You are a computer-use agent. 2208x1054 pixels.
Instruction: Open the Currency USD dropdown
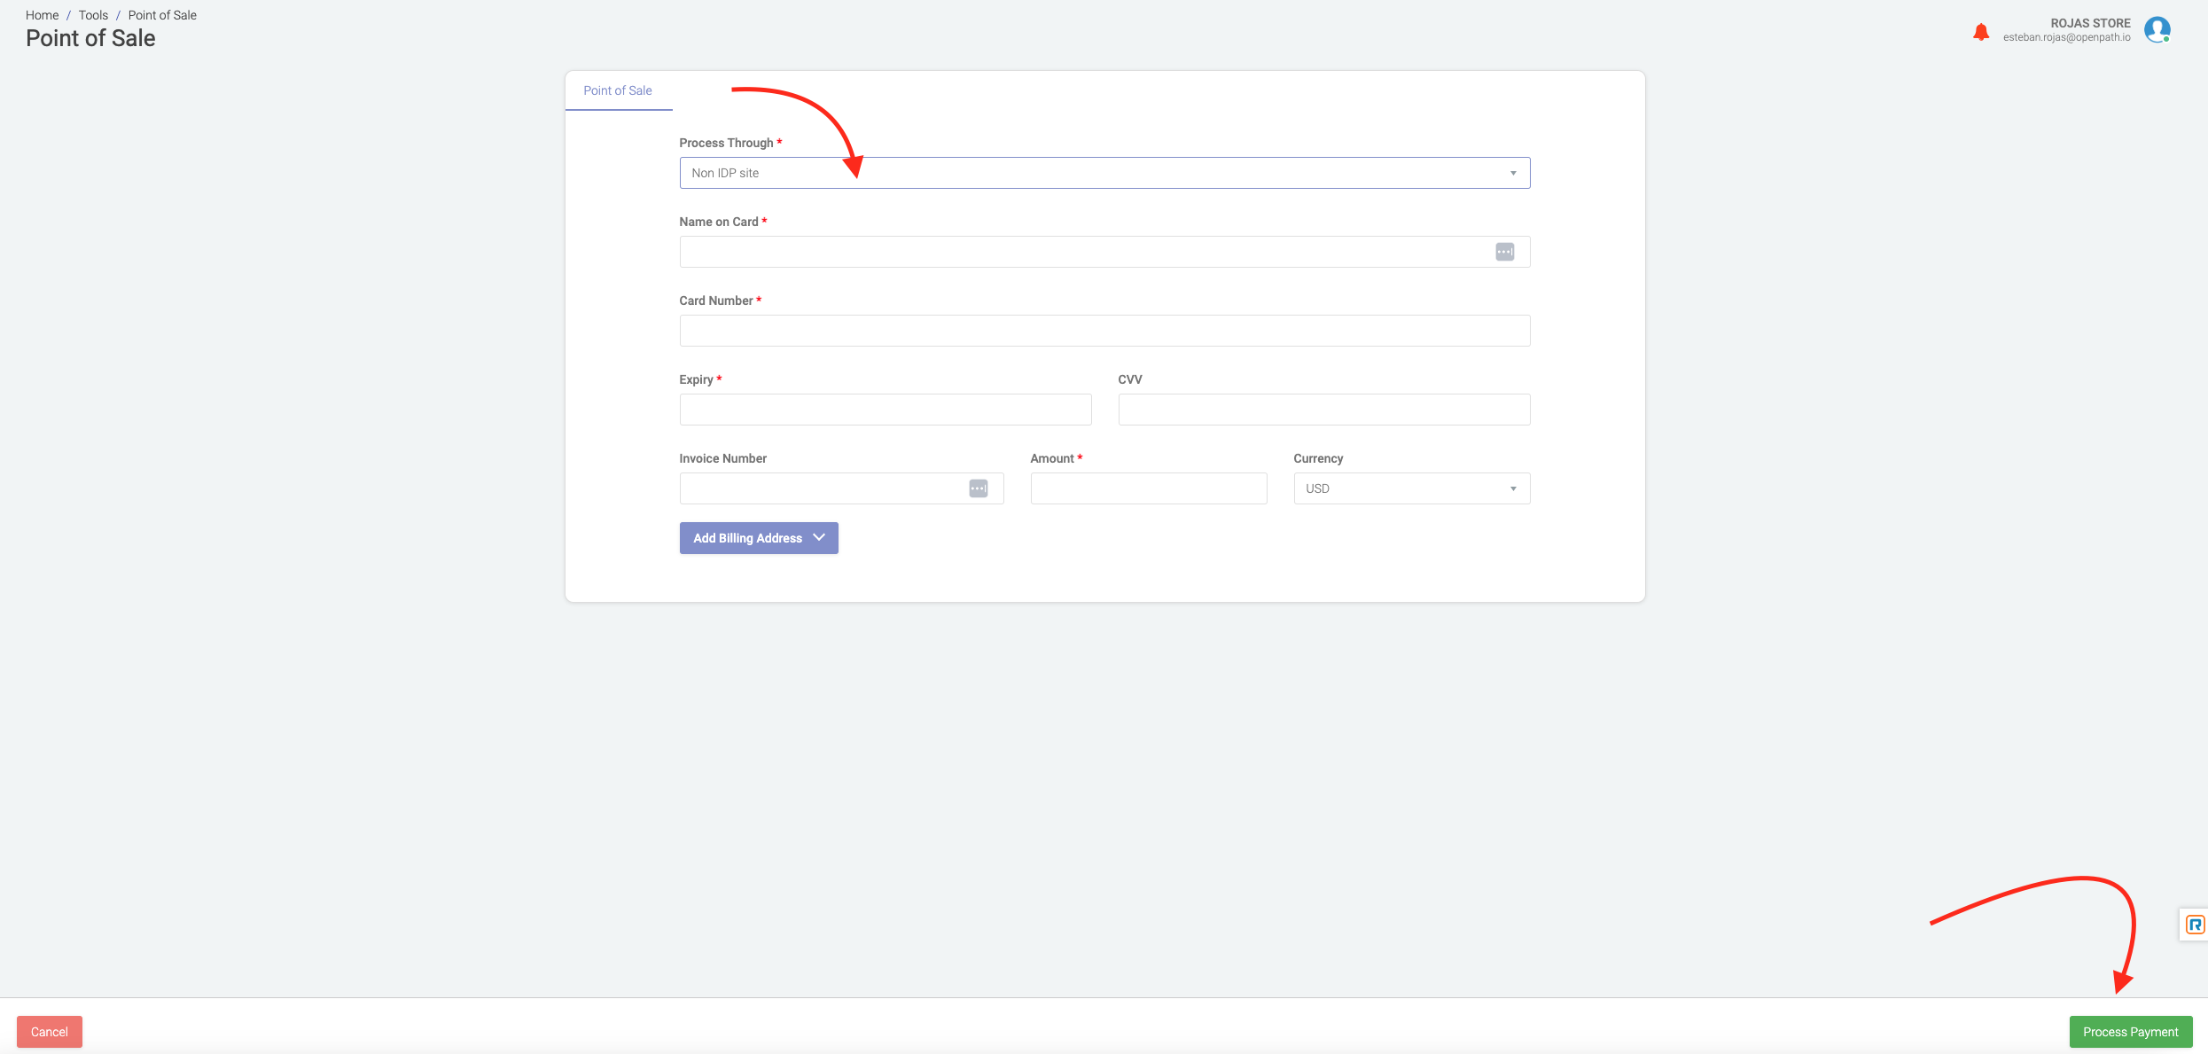point(1410,488)
